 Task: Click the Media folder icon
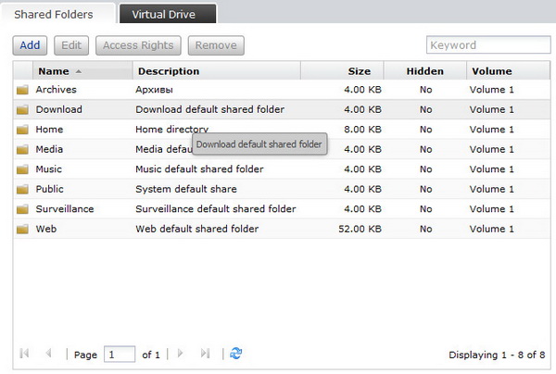click(22, 149)
